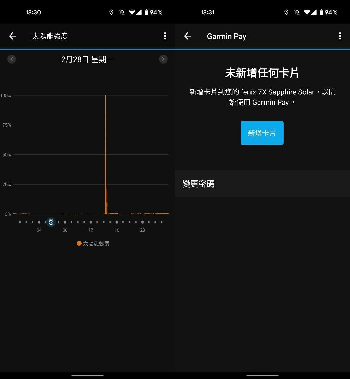Tap the 20 hour label
350x379 pixels.
[x=143, y=230]
